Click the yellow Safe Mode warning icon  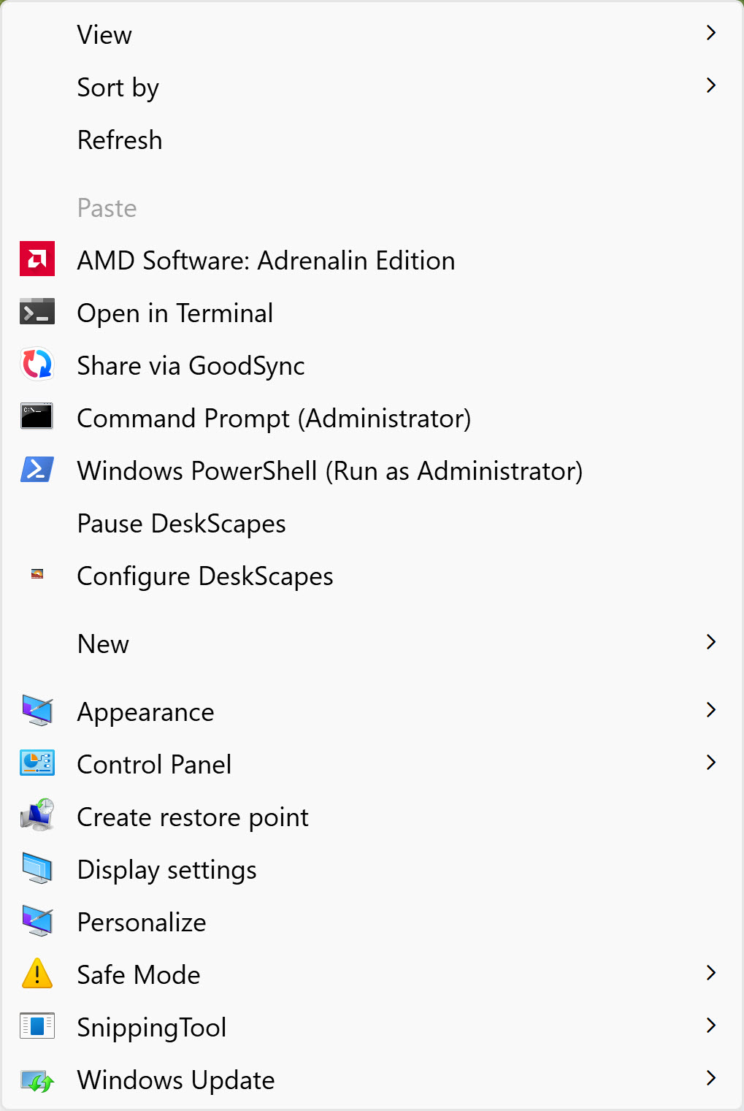click(x=37, y=974)
